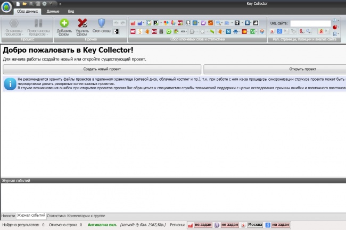This screenshot has width=346, height=230.
Task: Click the blue info icon in notice
Action: (10, 83)
